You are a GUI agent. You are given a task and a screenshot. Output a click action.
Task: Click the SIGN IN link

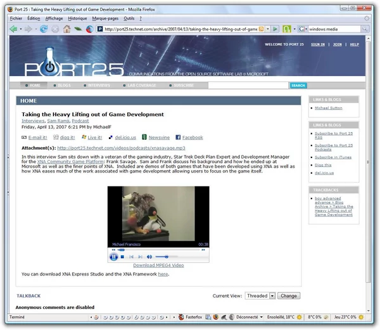318,44
